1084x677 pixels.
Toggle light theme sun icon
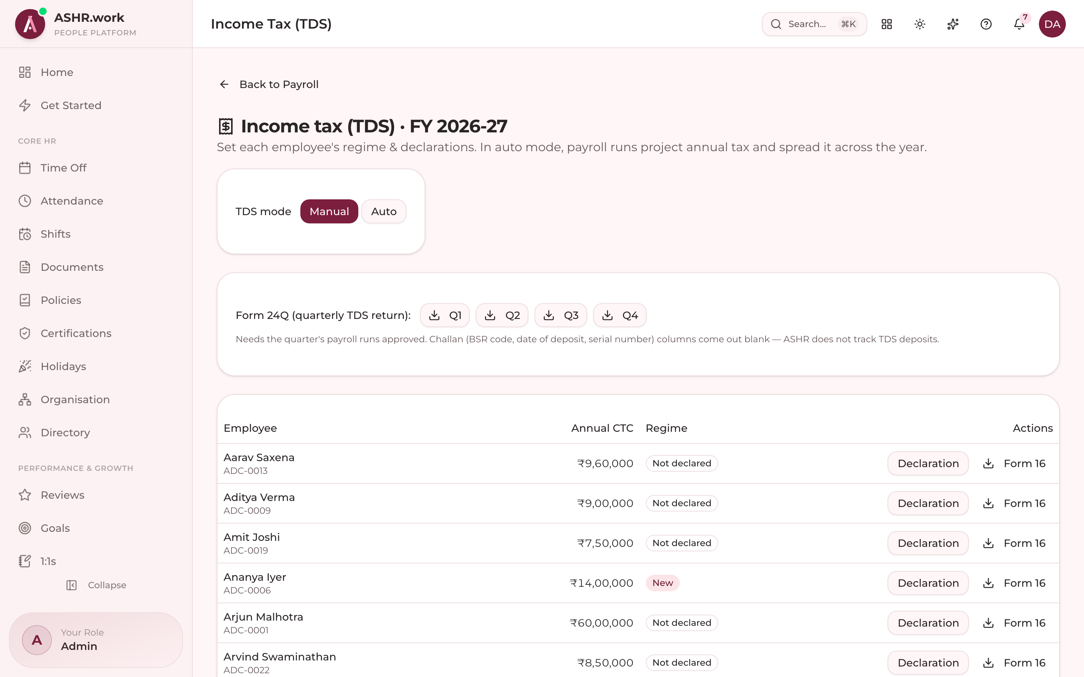(x=920, y=24)
